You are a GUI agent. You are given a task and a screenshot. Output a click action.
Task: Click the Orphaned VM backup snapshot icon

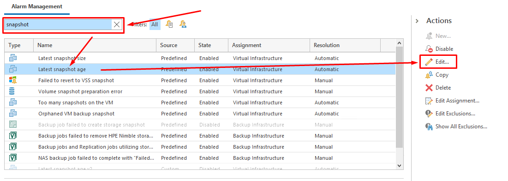(13, 113)
